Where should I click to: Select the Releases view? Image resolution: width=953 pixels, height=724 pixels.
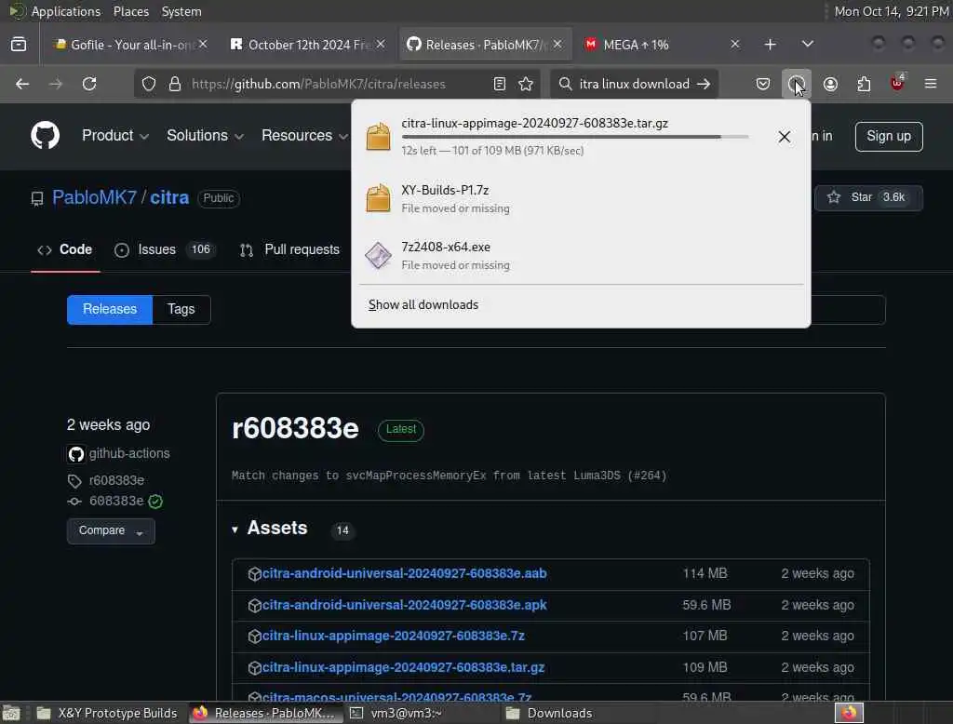click(110, 309)
